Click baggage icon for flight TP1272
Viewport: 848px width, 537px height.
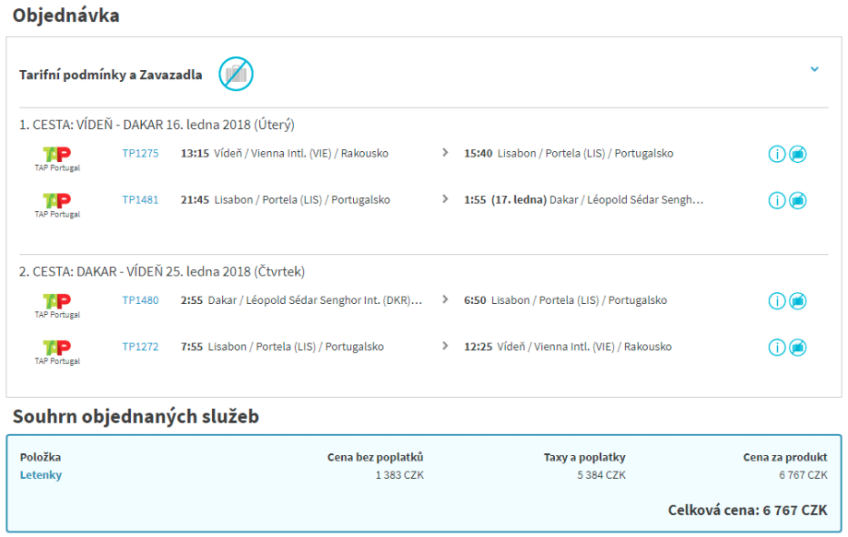[x=798, y=347]
